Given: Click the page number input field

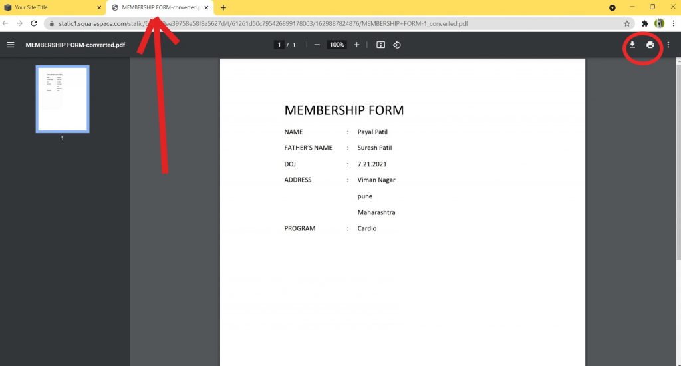Looking at the screenshot, I should point(279,45).
